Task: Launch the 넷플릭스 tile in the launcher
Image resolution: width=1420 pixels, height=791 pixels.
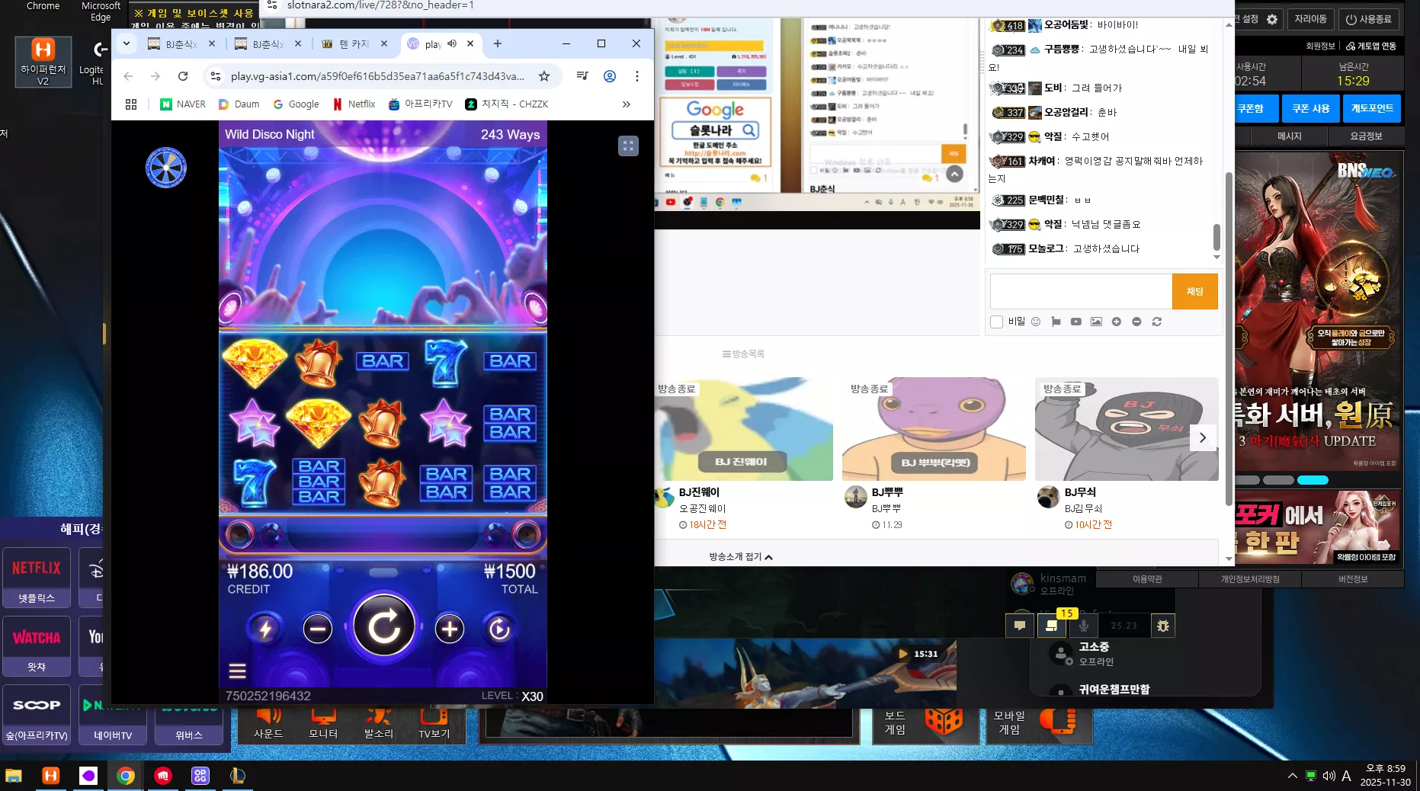Action: pyautogui.click(x=37, y=578)
